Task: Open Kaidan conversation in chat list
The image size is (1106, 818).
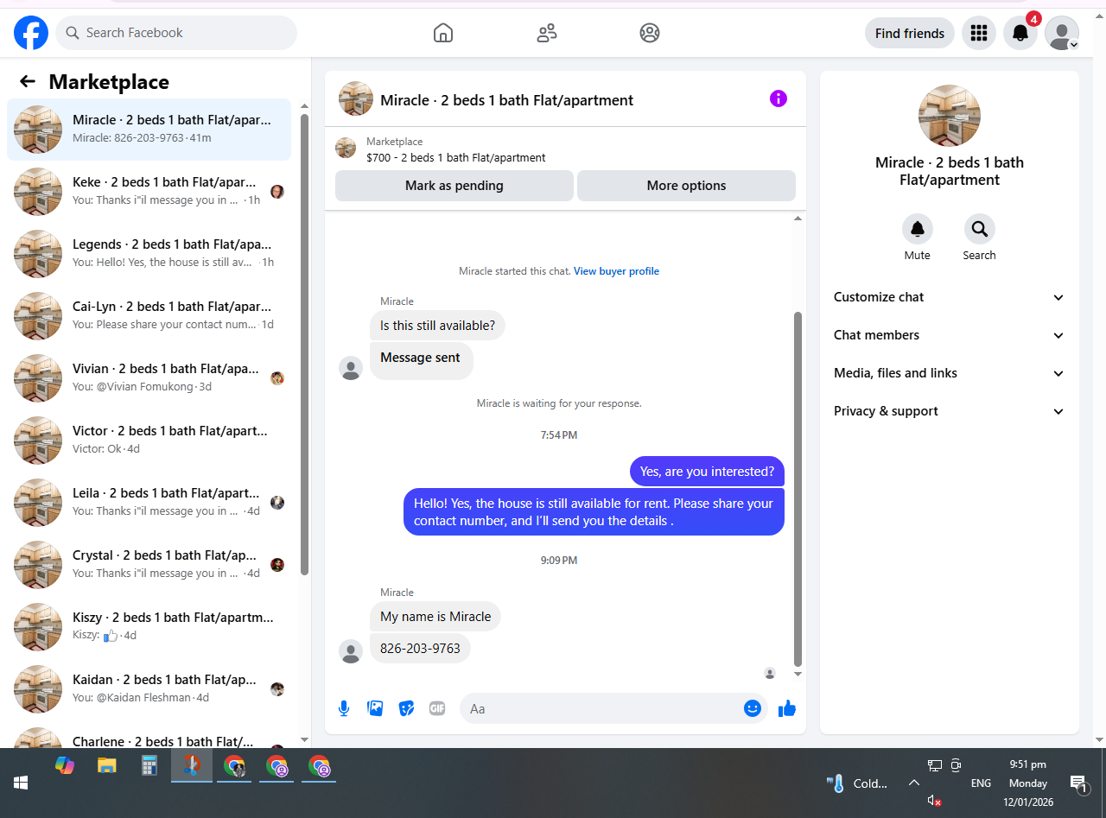Action: pos(149,689)
